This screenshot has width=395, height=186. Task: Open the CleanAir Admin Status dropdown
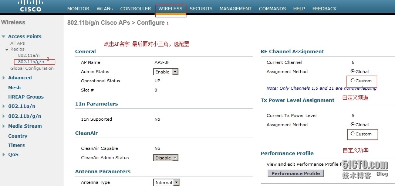coord(166,158)
